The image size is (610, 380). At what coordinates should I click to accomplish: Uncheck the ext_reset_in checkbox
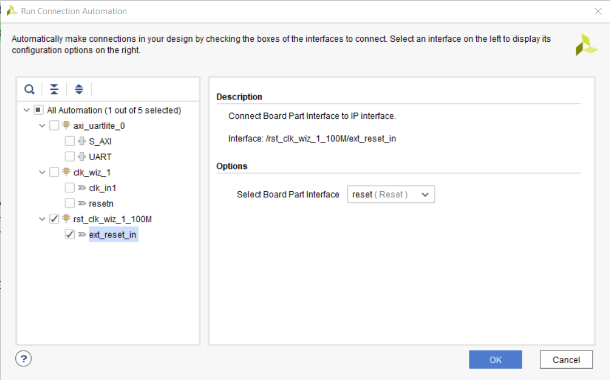point(70,234)
